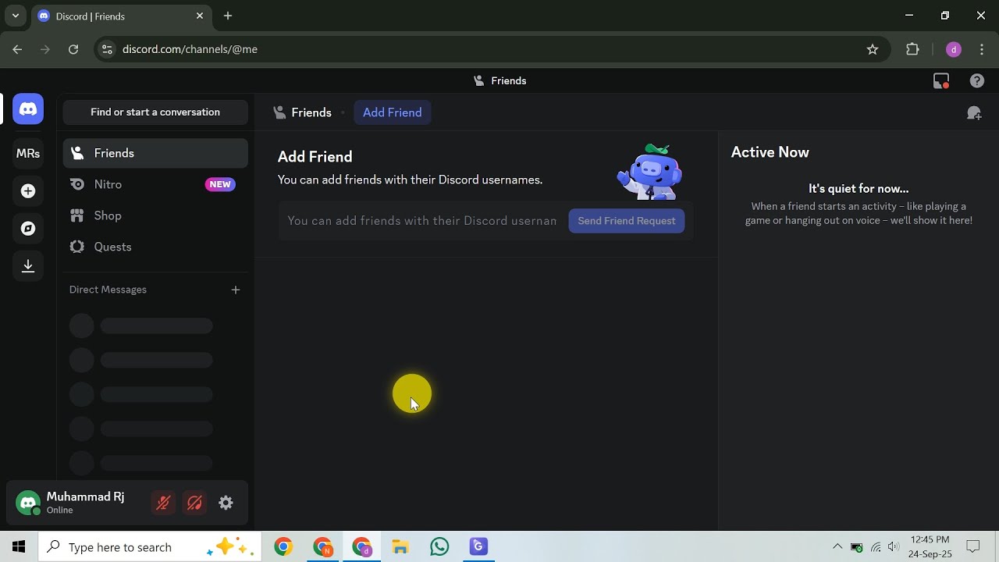The width and height of the screenshot is (999, 562).
Task: Open the Wi-Fi network tray icon
Action: coord(876,547)
